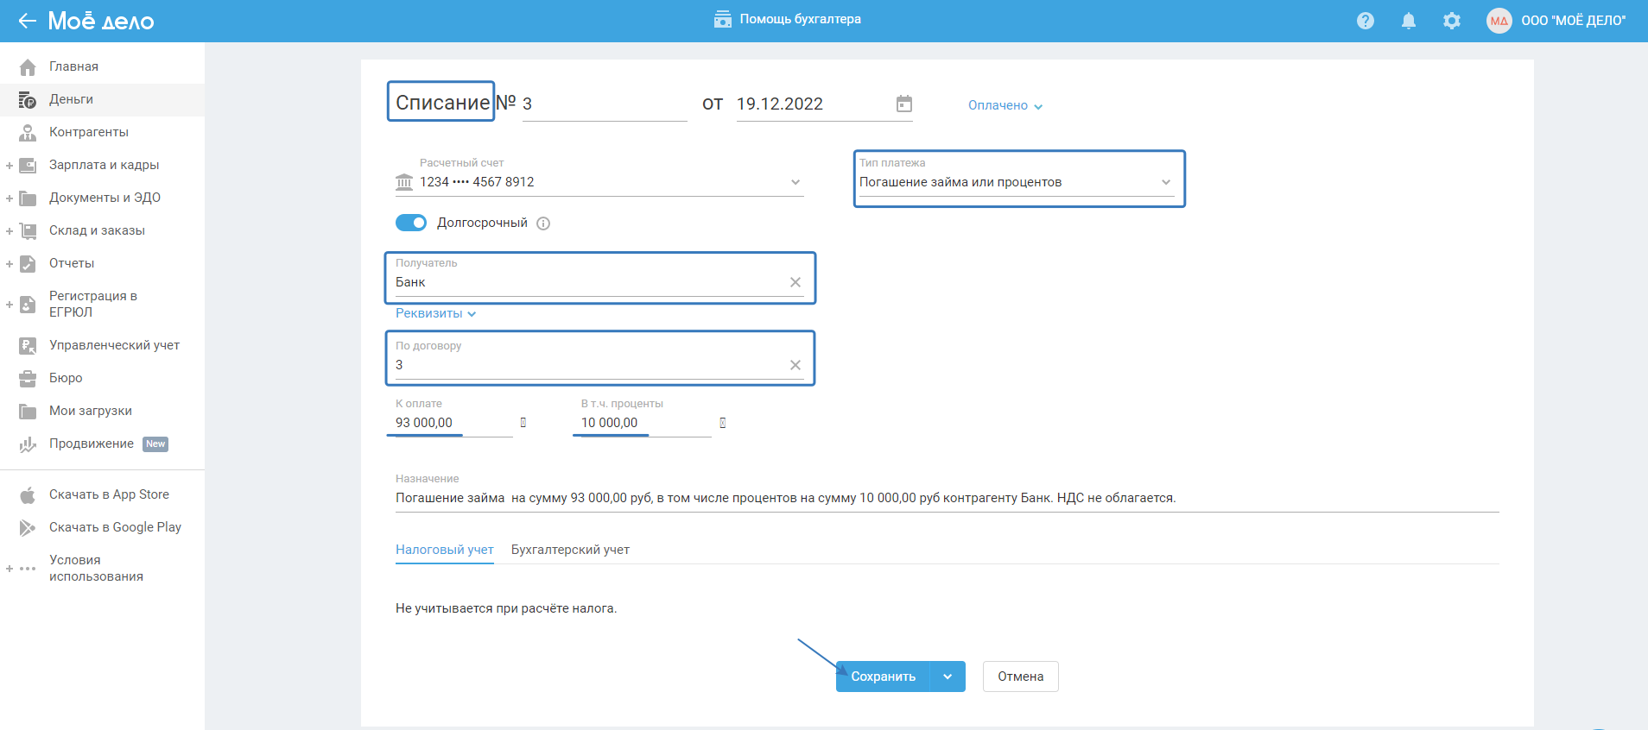Open Помощь бухгалтера in header

[x=787, y=19]
